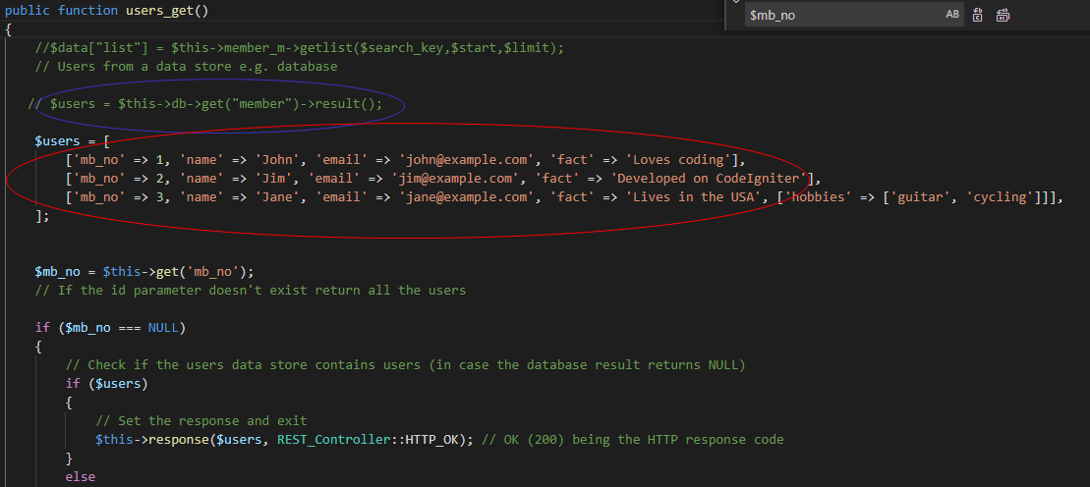Click the NULL keyword in if condition
The width and height of the screenshot is (1090, 487).
point(163,327)
